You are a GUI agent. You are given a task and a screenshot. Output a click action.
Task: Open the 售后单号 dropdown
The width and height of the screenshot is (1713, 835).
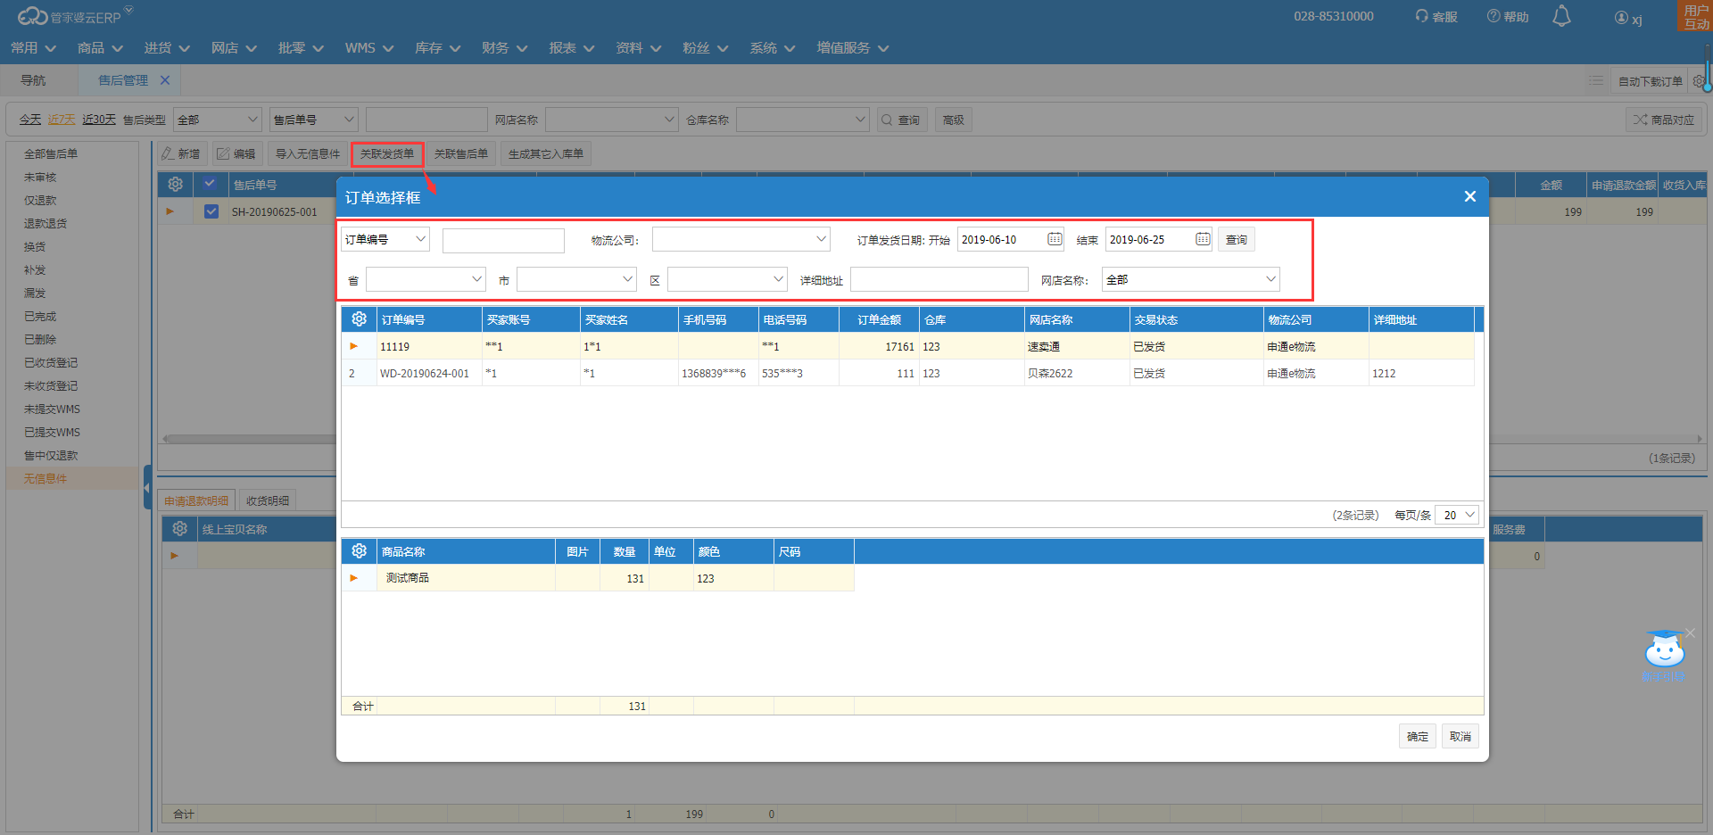[x=314, y=120]
